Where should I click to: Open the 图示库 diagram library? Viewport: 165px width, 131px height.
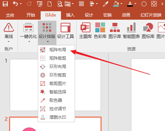[115, 31]
